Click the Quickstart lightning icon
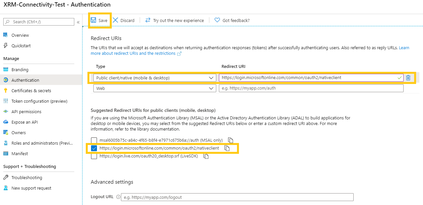The width and height of the screenshot is (423, 205). click(x=6, y=46)
